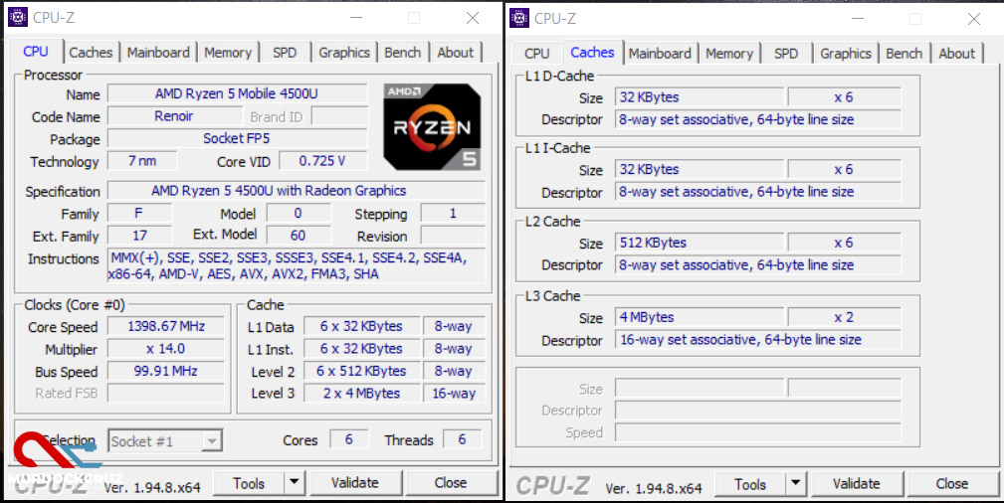Select Caches tab in right CPU-Z window

tap(592, 52)
